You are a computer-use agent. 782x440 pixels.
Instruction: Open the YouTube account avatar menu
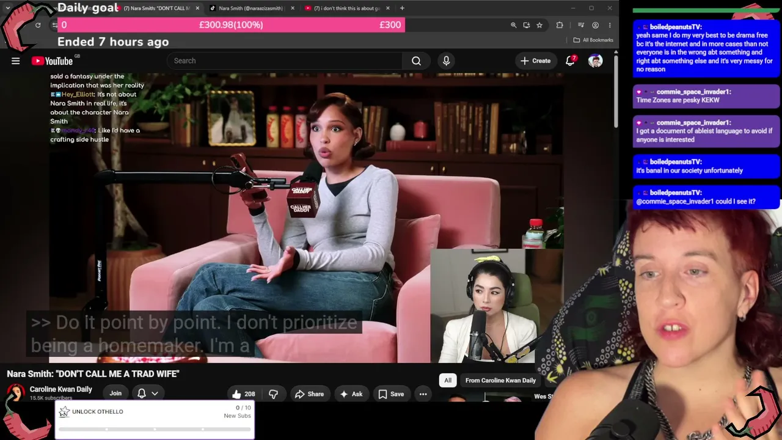(x=595, y=61)
